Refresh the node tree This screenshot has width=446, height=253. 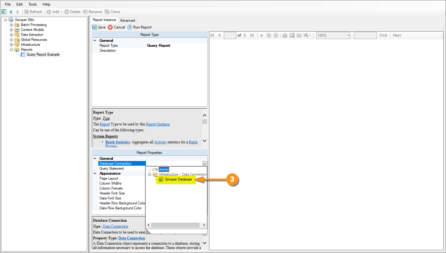point(33,12)
